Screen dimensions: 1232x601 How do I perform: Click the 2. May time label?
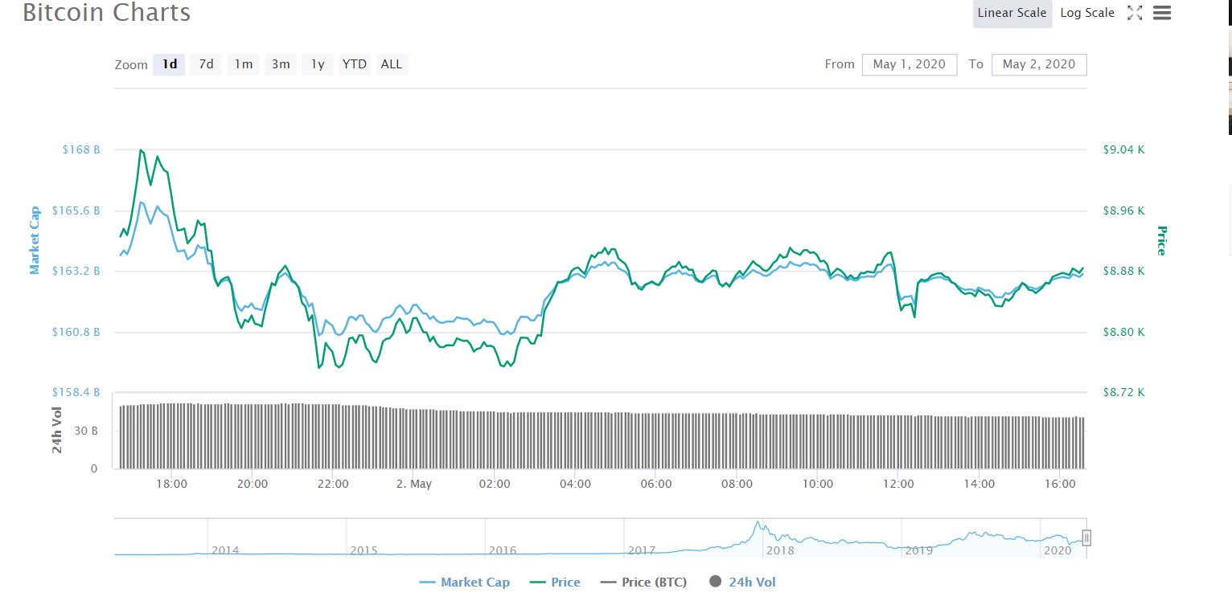tap(414, 484)
